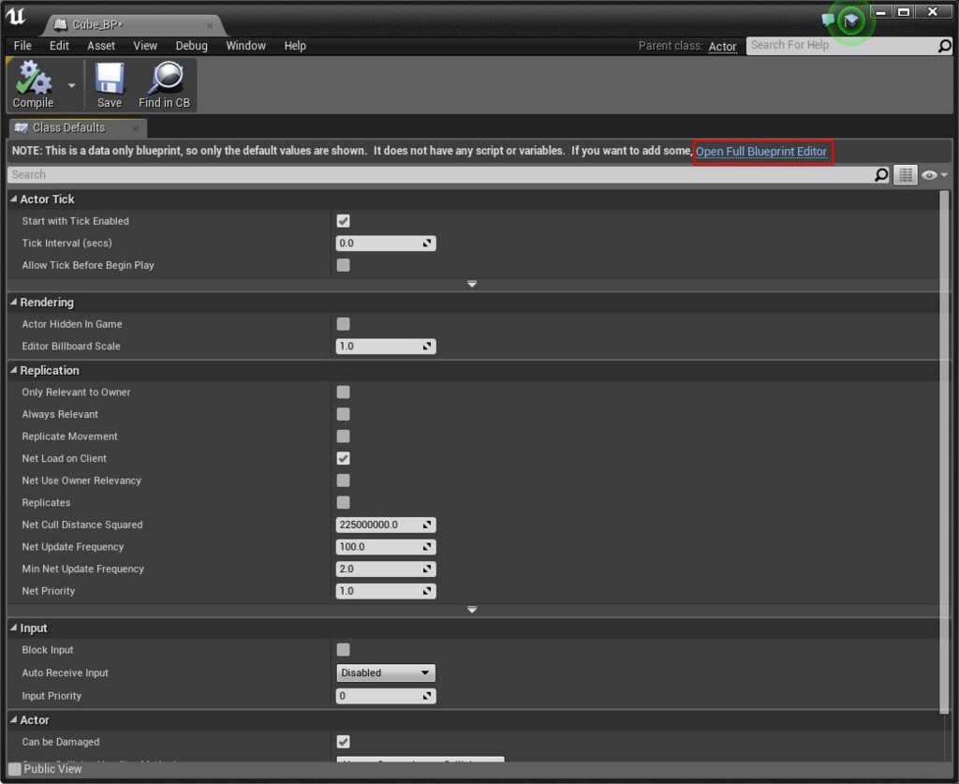Click Net Priority spinner arrow
The image size is (959, 784).
pos(427,591)
